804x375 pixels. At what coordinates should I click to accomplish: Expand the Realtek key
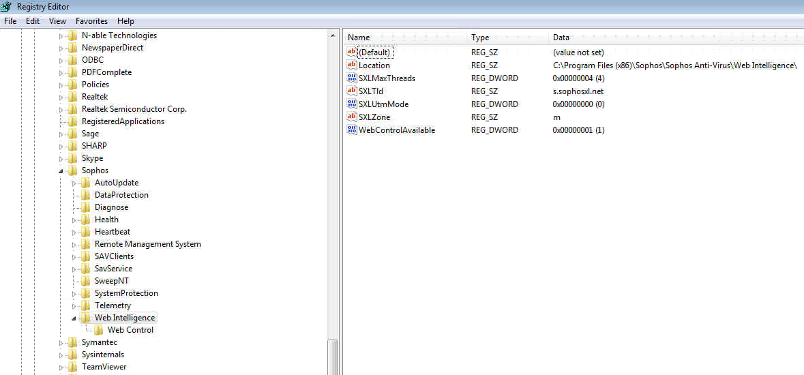[x=61, y=97]
